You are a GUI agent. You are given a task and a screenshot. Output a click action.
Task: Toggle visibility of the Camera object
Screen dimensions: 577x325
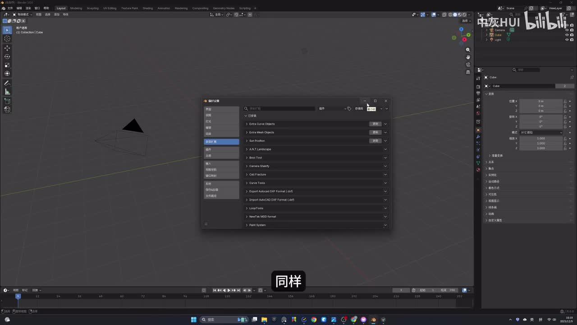click(567, 30)
